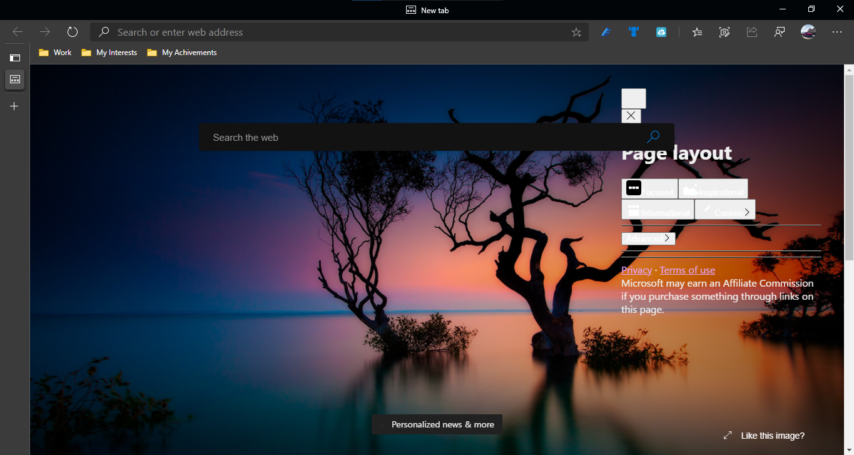Open a new tab with the sidebar plus icon

pyautogui.click(x=14, y=106)
